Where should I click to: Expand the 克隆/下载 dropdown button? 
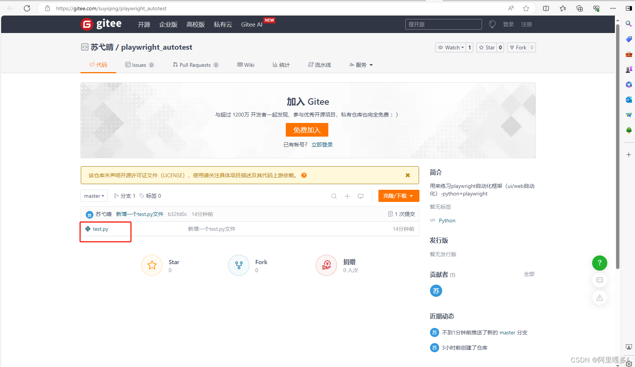pyautogui.click(x=399, y=196)
